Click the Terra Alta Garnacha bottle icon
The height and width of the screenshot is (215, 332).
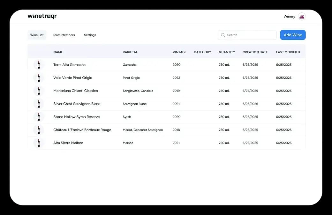[x=38, y=64]
